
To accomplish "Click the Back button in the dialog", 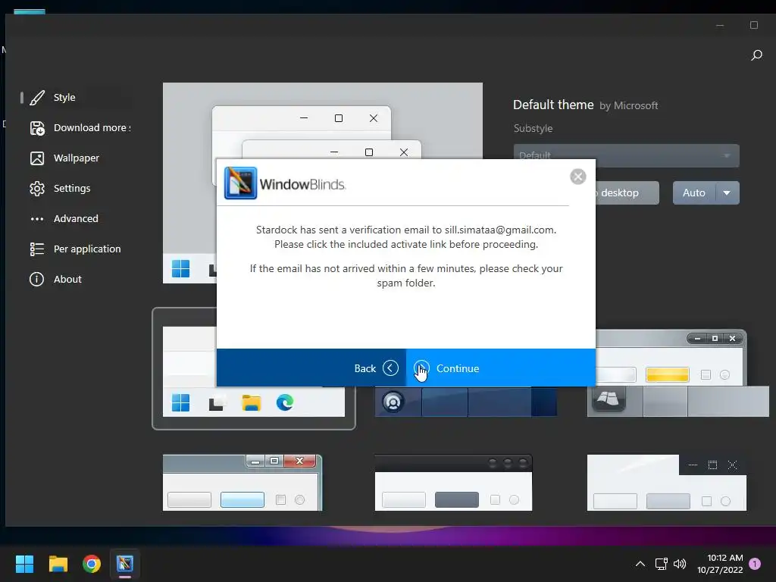I will [x=311, y=368].
